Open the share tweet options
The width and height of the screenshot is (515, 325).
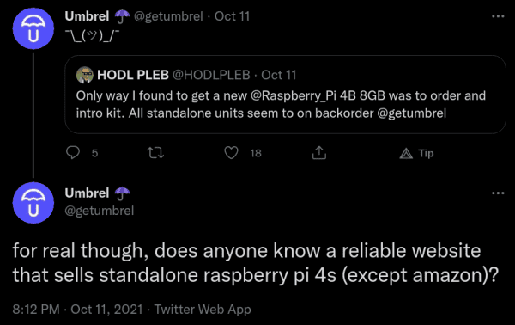click(319, 153)
